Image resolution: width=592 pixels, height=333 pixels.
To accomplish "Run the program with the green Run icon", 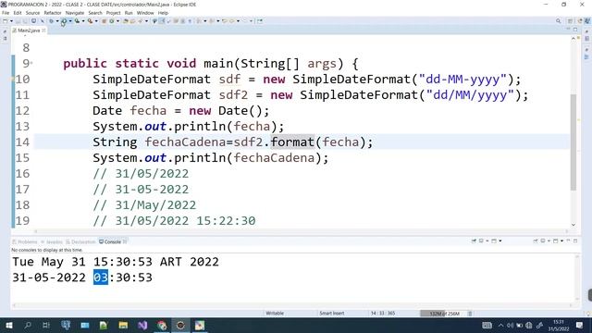I will point(64,21).
